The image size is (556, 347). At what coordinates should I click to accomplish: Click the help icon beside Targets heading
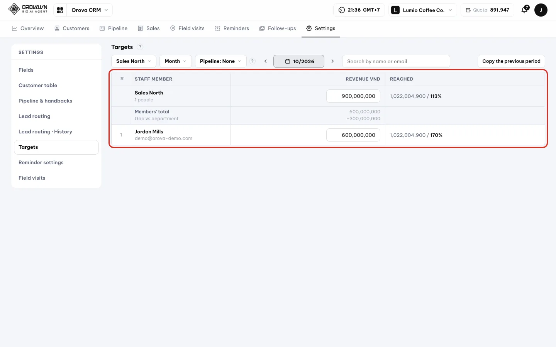(141, 47)
